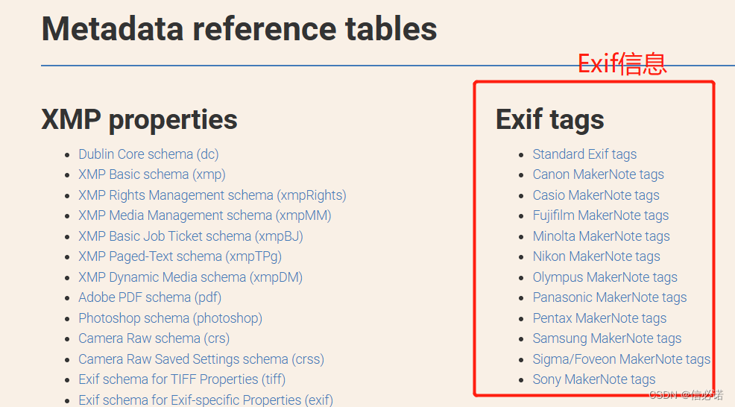Open Sigma/Foveon MakerNote tags link

pyautogui.click(x=622, y=359)
